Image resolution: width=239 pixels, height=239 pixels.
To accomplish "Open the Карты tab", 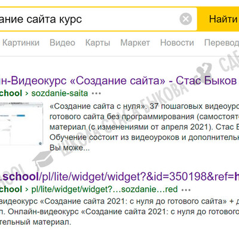I will click(x=98, y=42).
